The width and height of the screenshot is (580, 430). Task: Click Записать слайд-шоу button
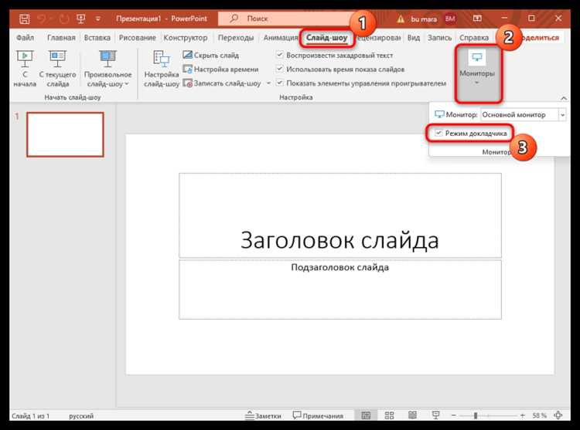222,83
